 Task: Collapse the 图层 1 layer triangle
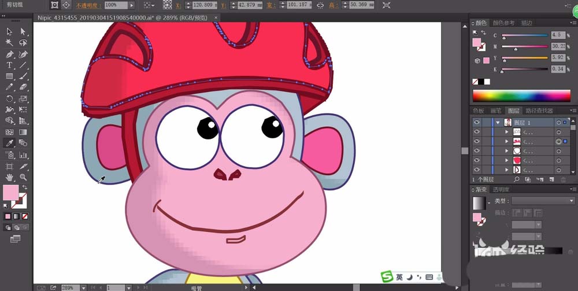click(x=499, y=123)
